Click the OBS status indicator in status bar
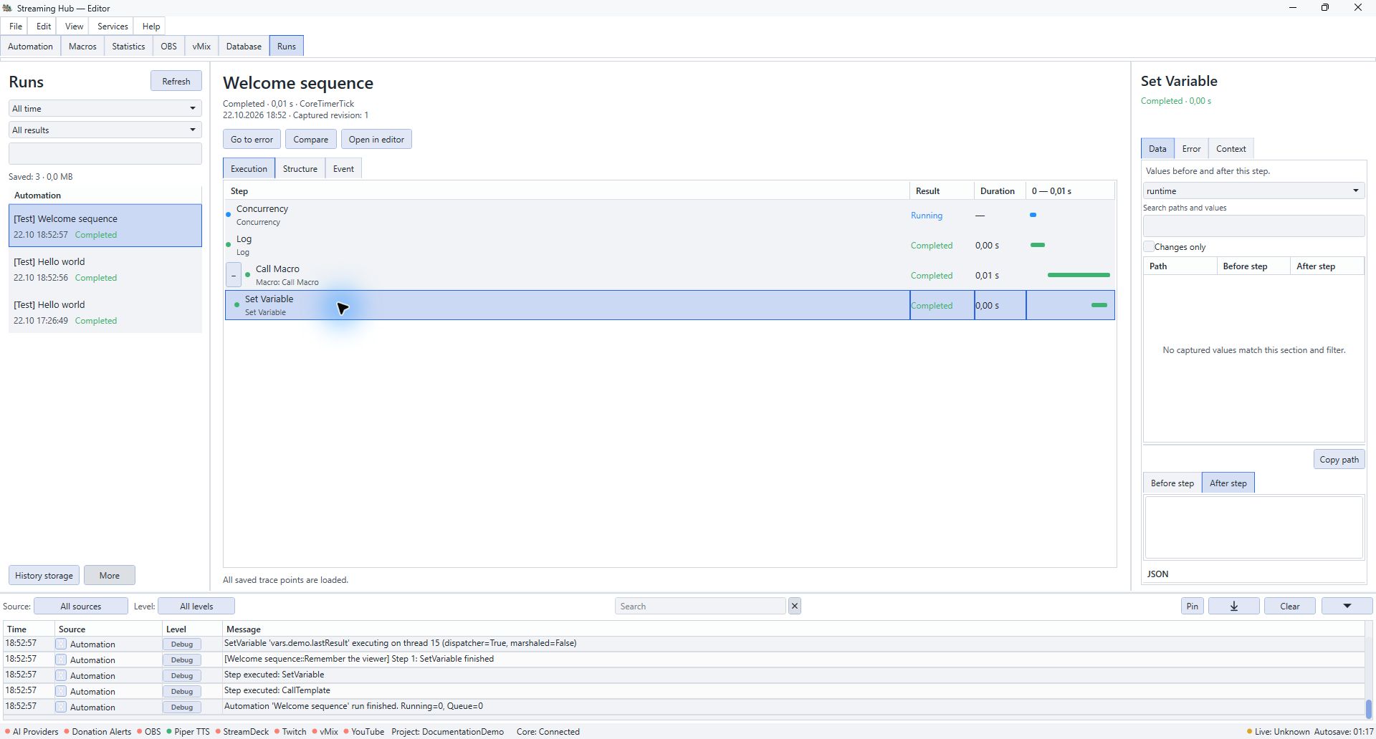 click(149, 731)
